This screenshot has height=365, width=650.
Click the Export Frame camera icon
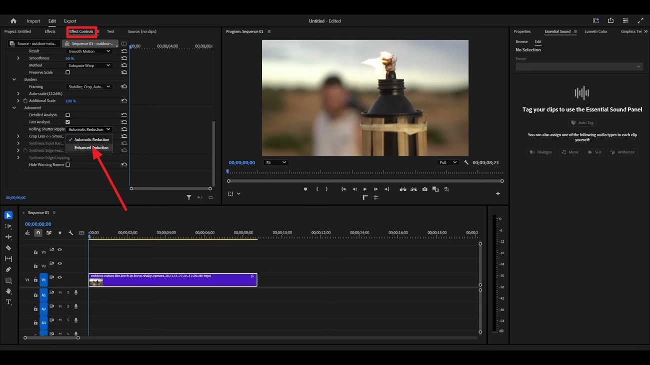click(x=425, y=189)
